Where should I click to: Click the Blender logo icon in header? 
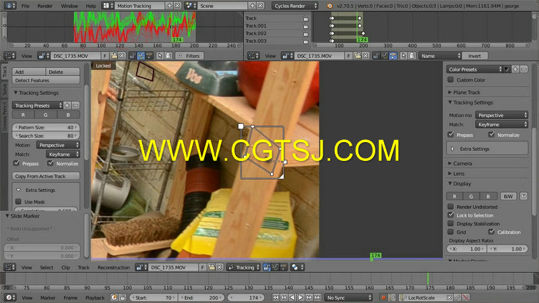329,6
